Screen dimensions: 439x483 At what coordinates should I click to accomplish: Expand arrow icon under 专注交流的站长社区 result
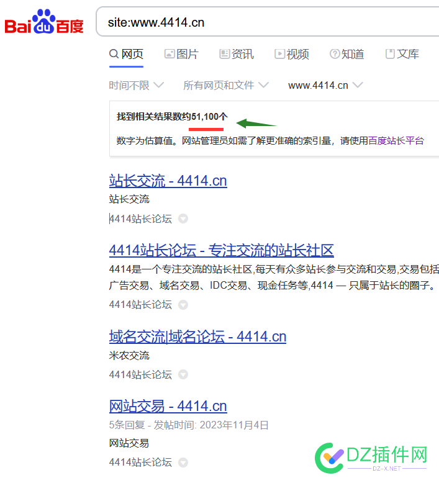183,305
